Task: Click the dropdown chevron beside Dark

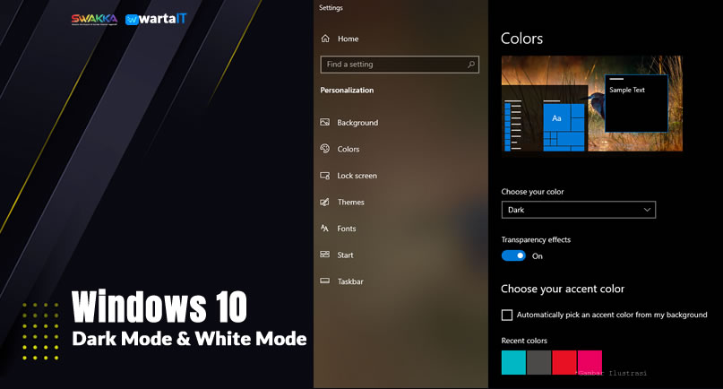Action: (647, 210)
